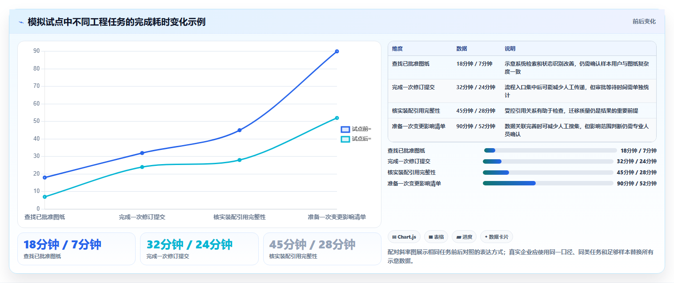The width and height of the screenshot is (674, 283).
Task: Open the 18分钟 / 7分钟 data card
Action: coord(76,249)
